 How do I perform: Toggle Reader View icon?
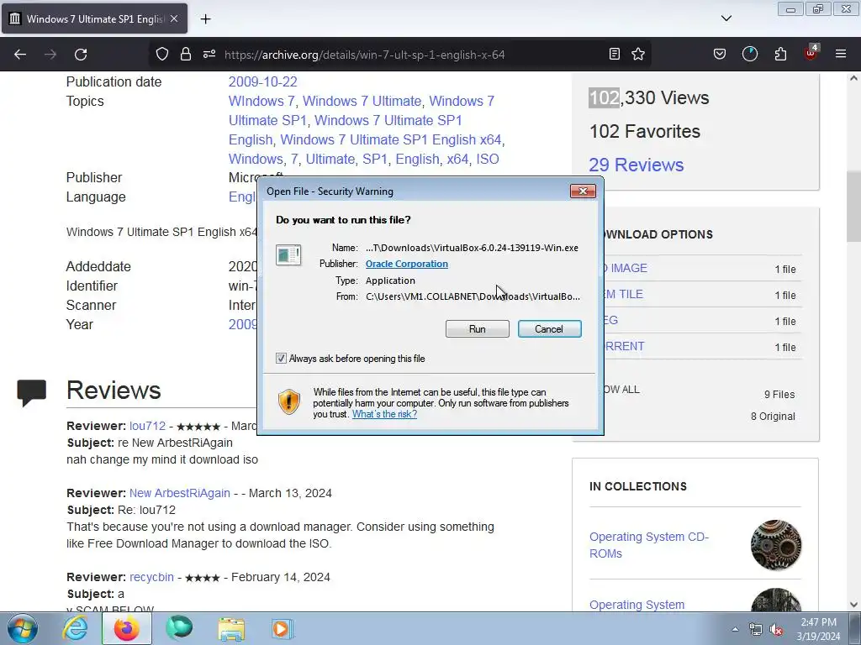coord(615,54)
